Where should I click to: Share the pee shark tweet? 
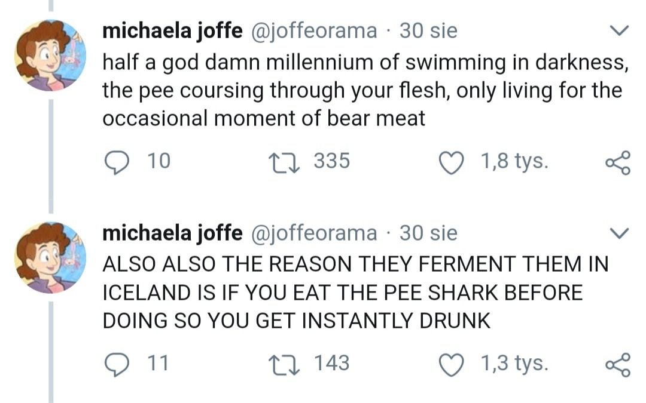tap(617, 364)
